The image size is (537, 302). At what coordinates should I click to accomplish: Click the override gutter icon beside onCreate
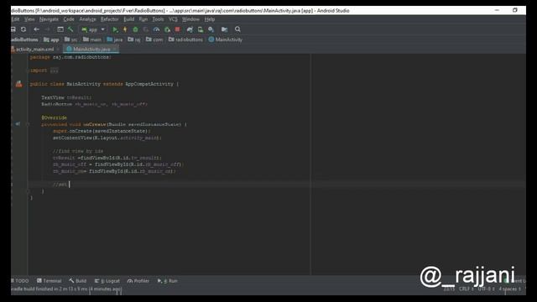[18, 124]
